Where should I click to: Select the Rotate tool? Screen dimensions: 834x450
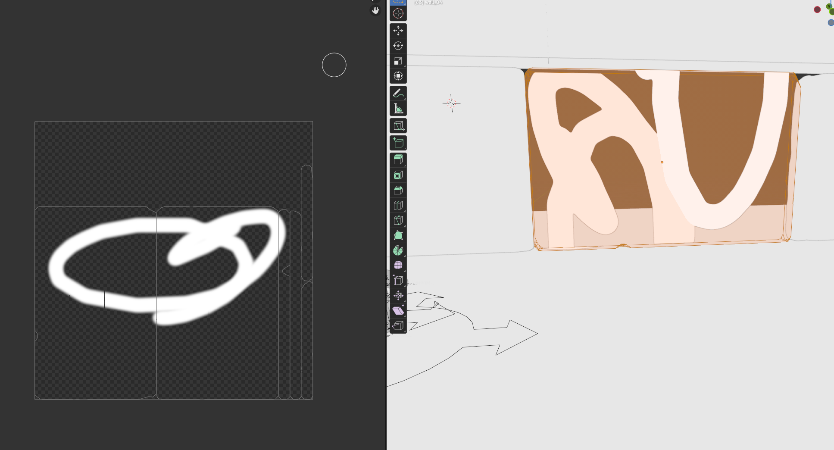tap(398, 46)
